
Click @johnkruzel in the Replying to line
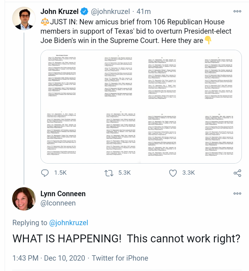click(x=69, y=223)
